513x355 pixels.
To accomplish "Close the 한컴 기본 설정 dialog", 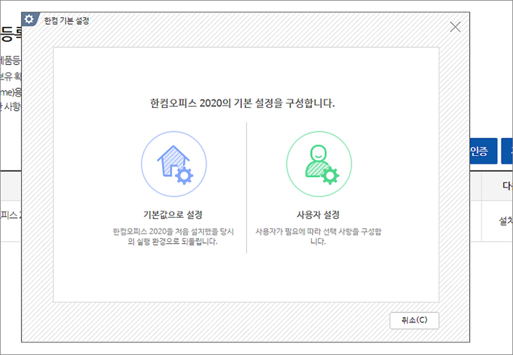I will (x=455, y=27).
